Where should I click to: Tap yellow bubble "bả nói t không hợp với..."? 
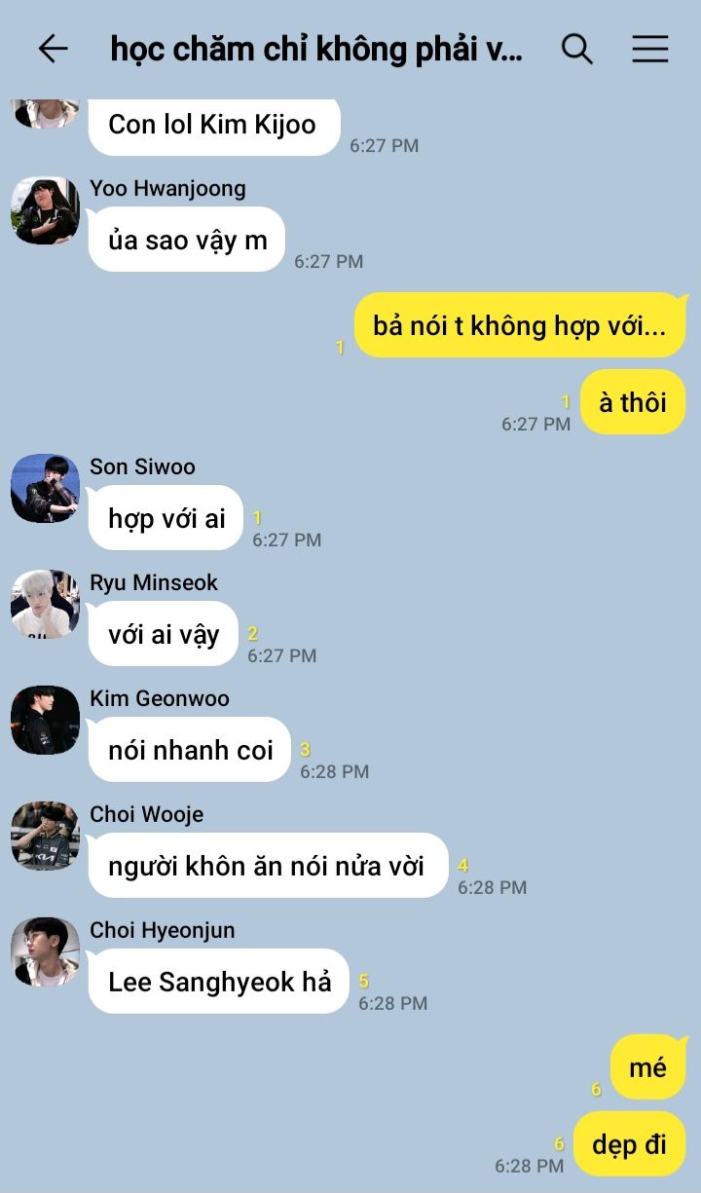click(520, 325)
